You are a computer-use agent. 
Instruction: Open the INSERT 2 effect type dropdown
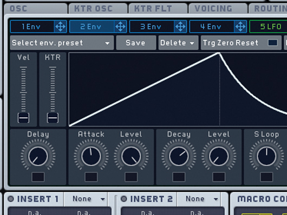click(198, 199)
